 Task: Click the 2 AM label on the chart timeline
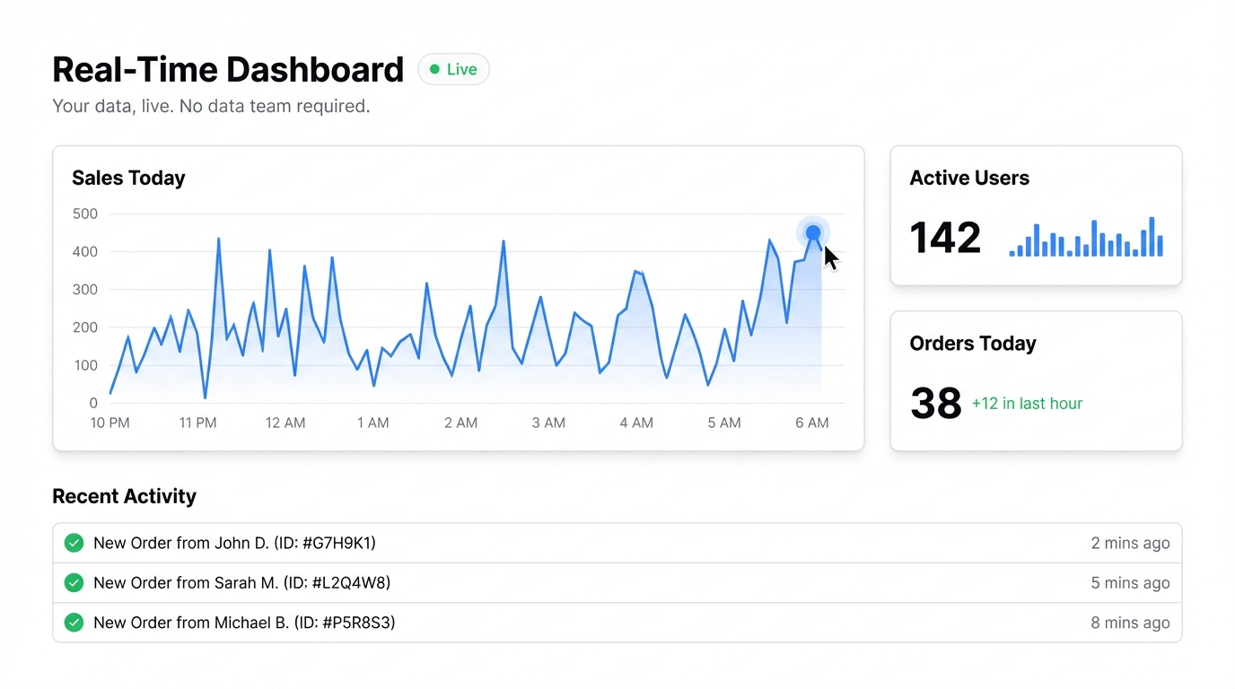[460, 423]
